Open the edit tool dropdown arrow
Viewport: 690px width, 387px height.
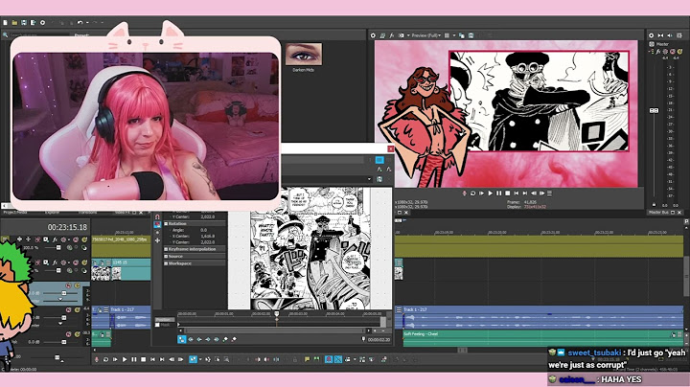point(200,360)
